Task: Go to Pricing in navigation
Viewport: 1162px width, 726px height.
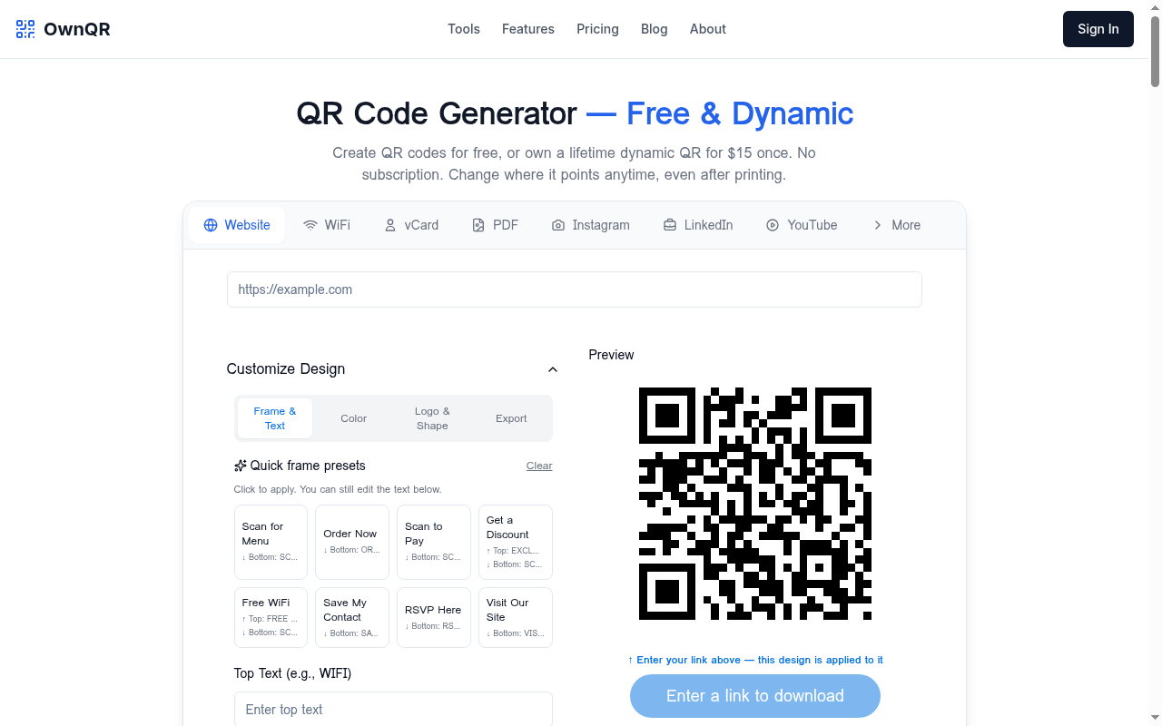Action: point(597,29)
